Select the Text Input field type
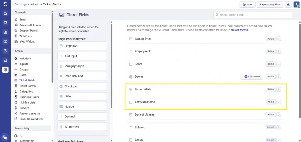The width and height of the screenshot is (301, 142). tap(82, 56)
